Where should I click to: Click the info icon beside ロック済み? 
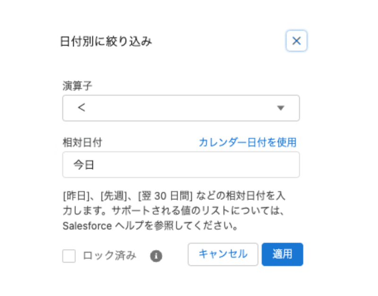pos(156,256)
